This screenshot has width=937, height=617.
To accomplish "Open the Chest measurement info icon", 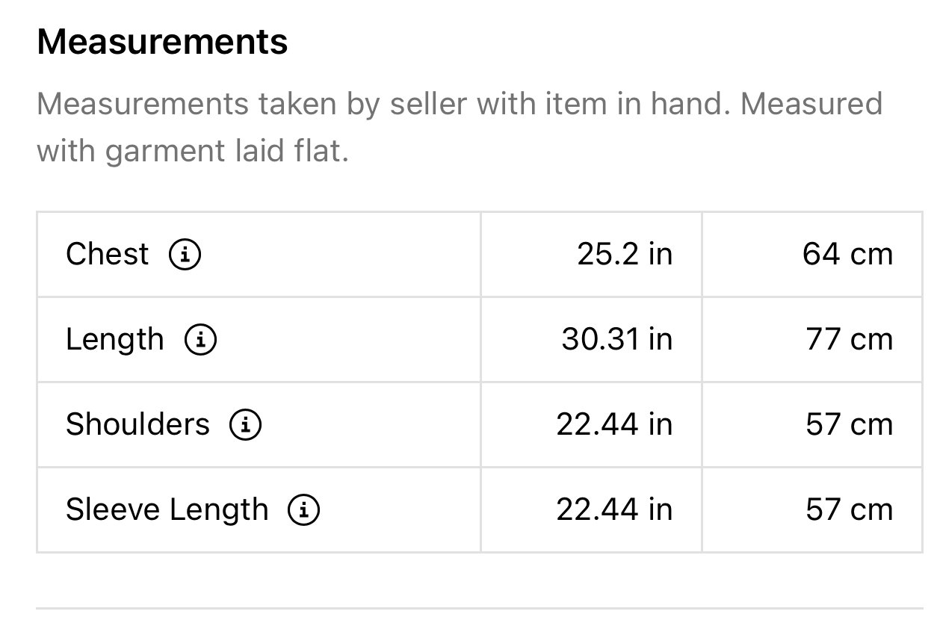I will (x=185, y=255).
